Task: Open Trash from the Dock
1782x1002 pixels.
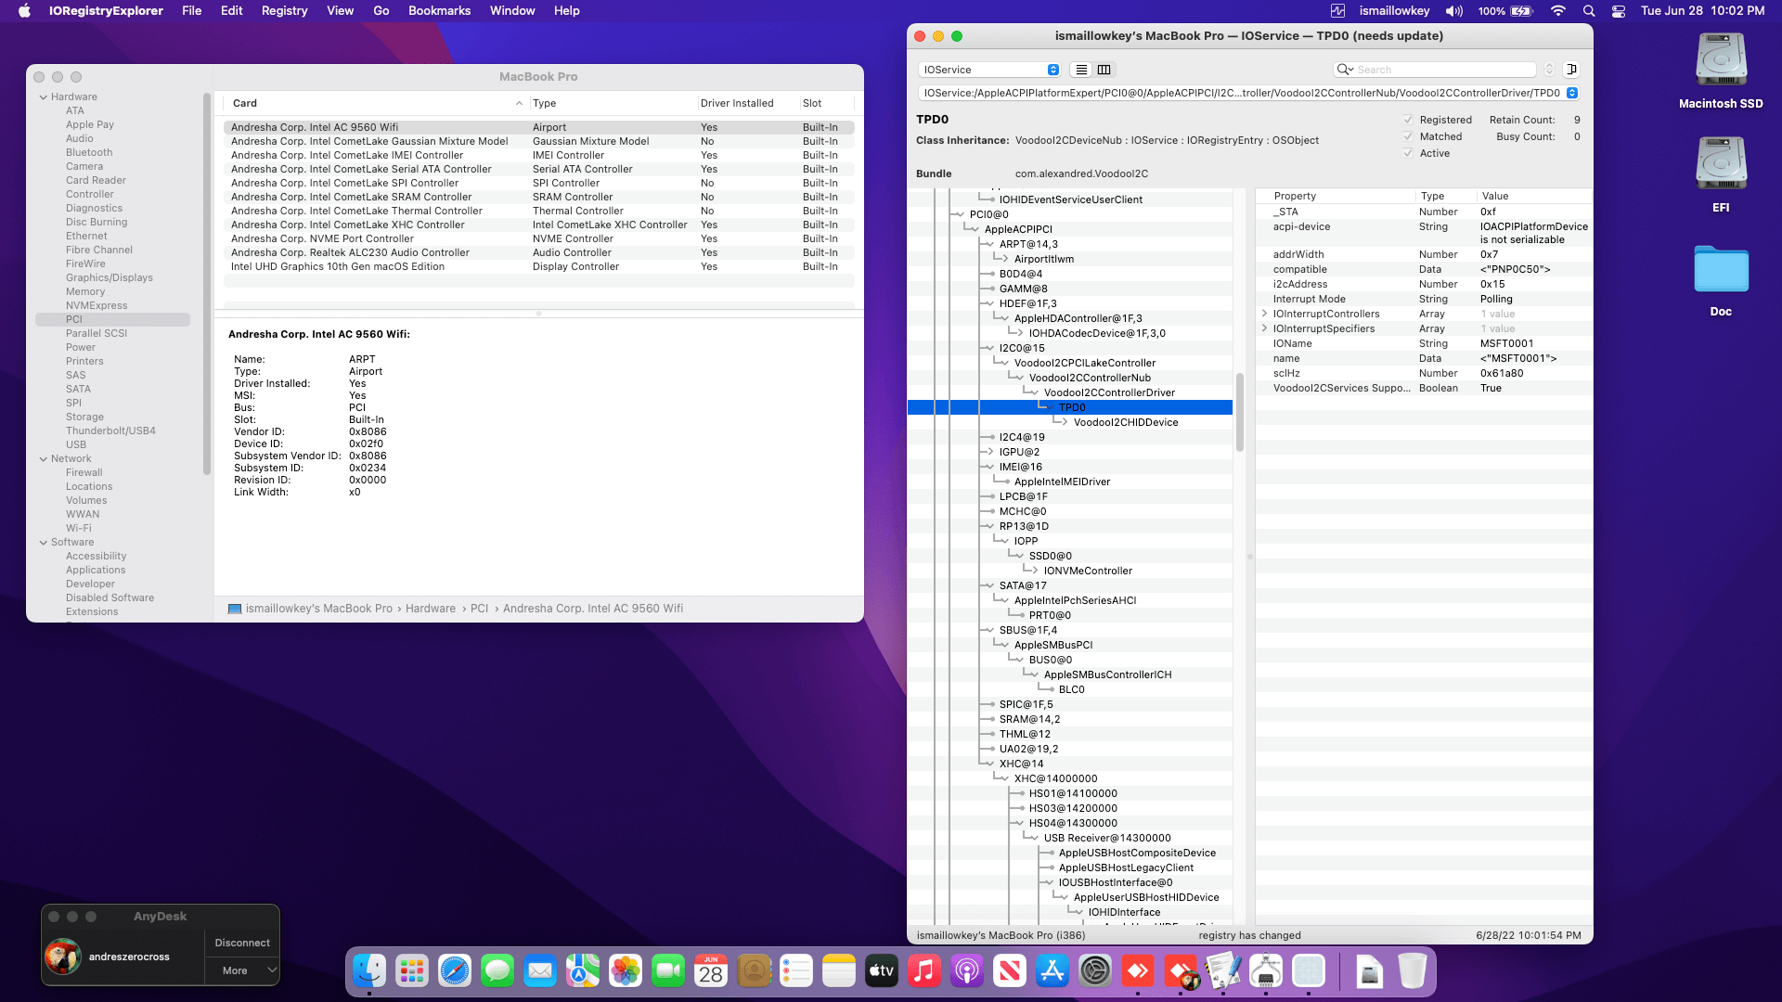Action: (1413, 971)
